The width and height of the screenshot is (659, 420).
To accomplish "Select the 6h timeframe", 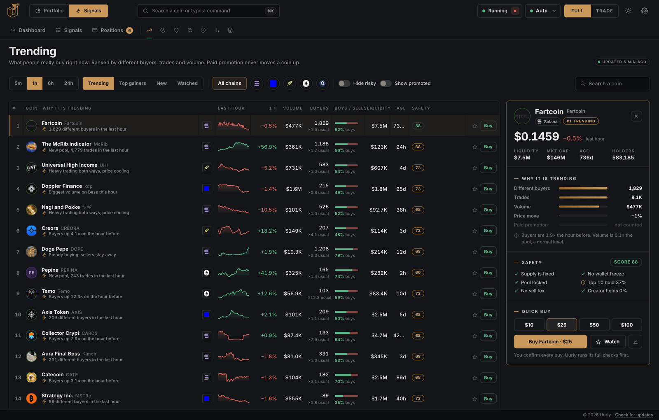I will 51,83.
